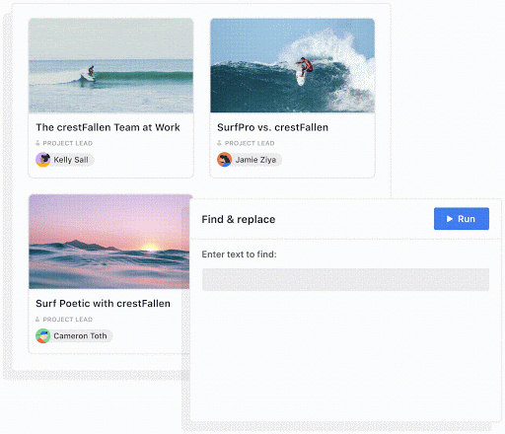This screenshot has width=505, height=434.
Task: Open Cameron Toth's avatar icon
Action: 43,336
